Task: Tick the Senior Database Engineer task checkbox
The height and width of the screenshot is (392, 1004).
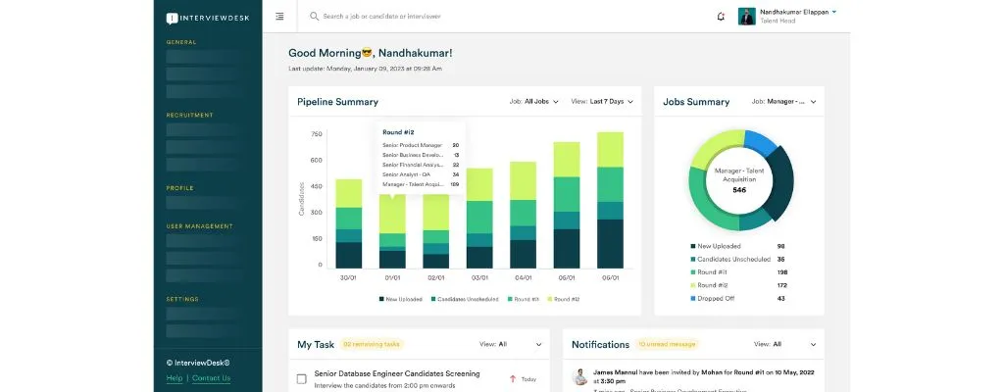Action: 302,378
